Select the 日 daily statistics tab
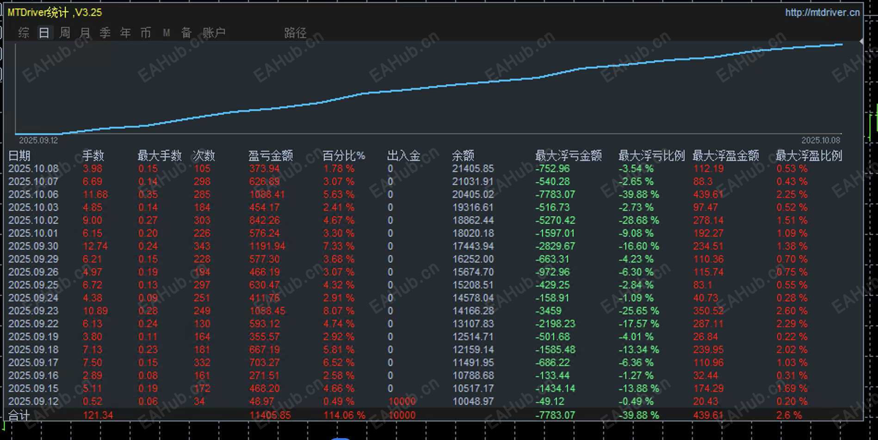 [44, 33]
